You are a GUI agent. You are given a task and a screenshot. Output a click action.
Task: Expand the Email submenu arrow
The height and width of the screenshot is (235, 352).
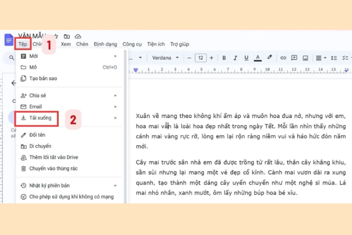click(x=116, y=107)
